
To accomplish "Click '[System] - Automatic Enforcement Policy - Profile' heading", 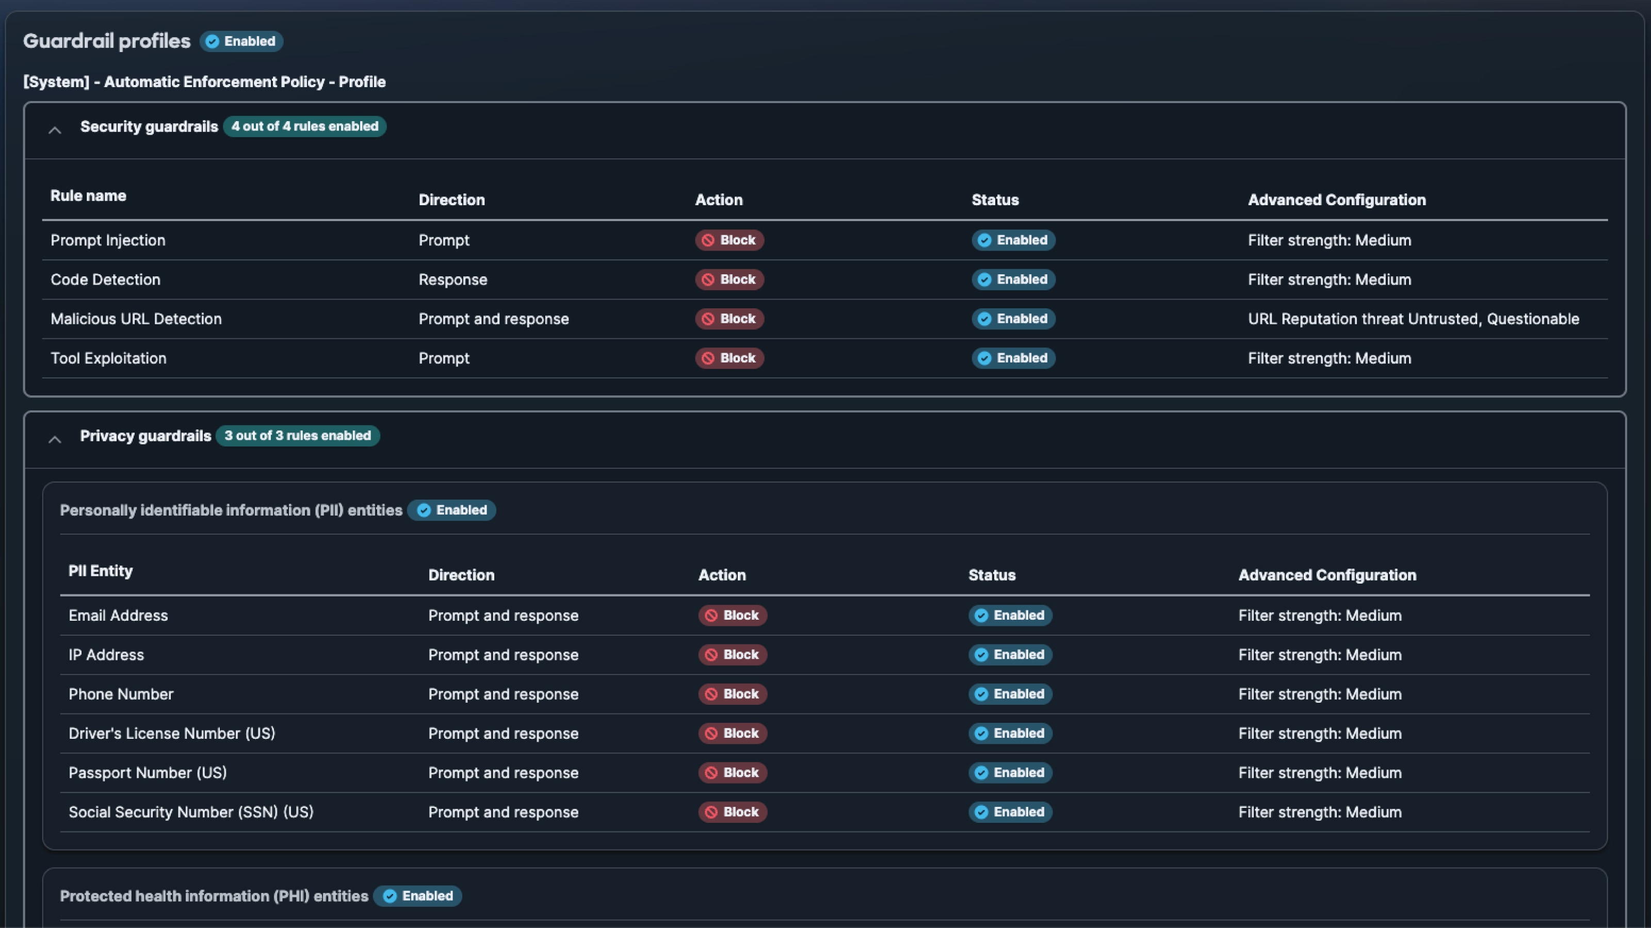I will [x=204, y=82].
